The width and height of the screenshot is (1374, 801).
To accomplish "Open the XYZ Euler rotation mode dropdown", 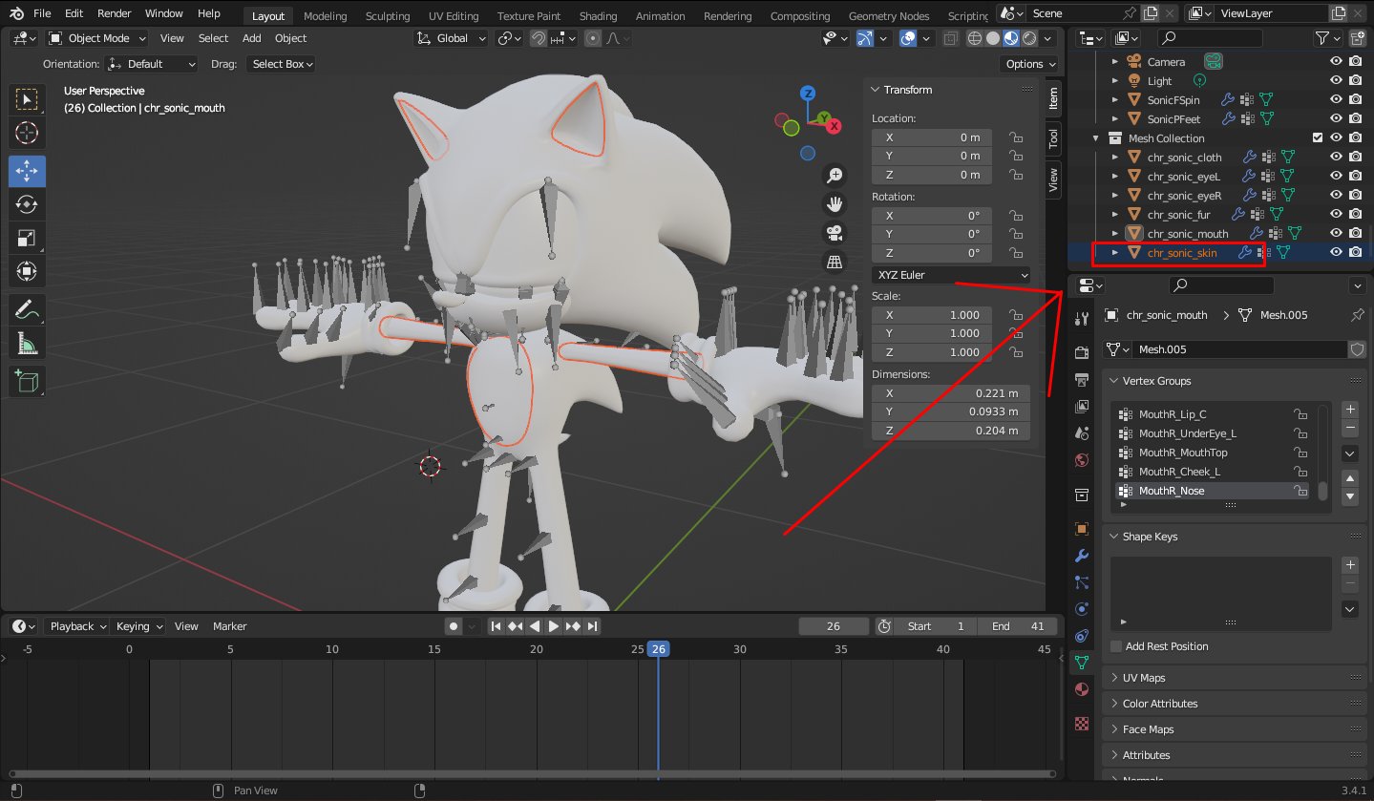I will (x=952, y=275).
